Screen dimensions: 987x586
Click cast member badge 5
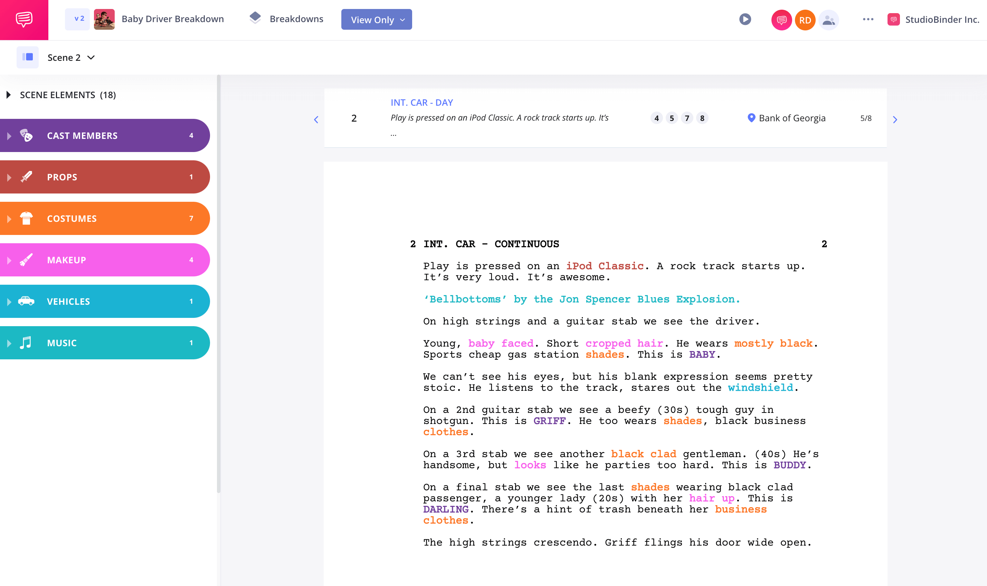coord(672,118)
